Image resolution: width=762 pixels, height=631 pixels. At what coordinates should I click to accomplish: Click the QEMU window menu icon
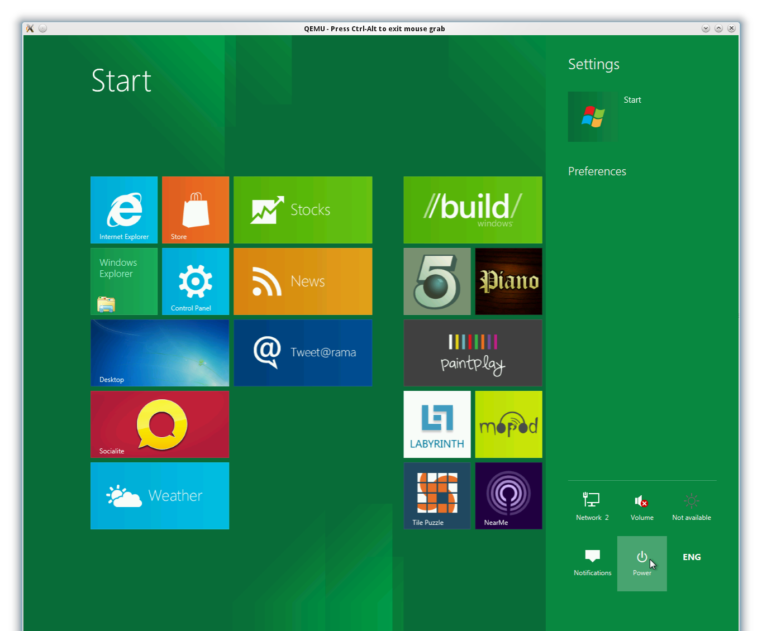coord(30,28)
